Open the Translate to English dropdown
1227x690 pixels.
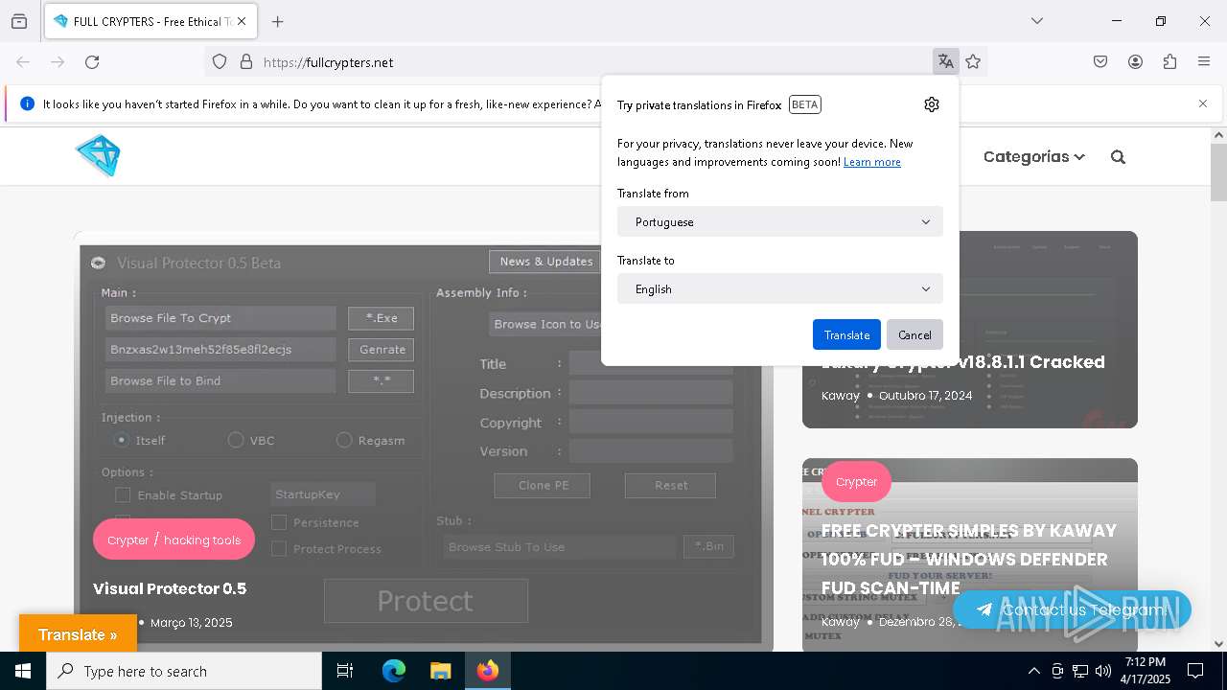tap(780, 288)
